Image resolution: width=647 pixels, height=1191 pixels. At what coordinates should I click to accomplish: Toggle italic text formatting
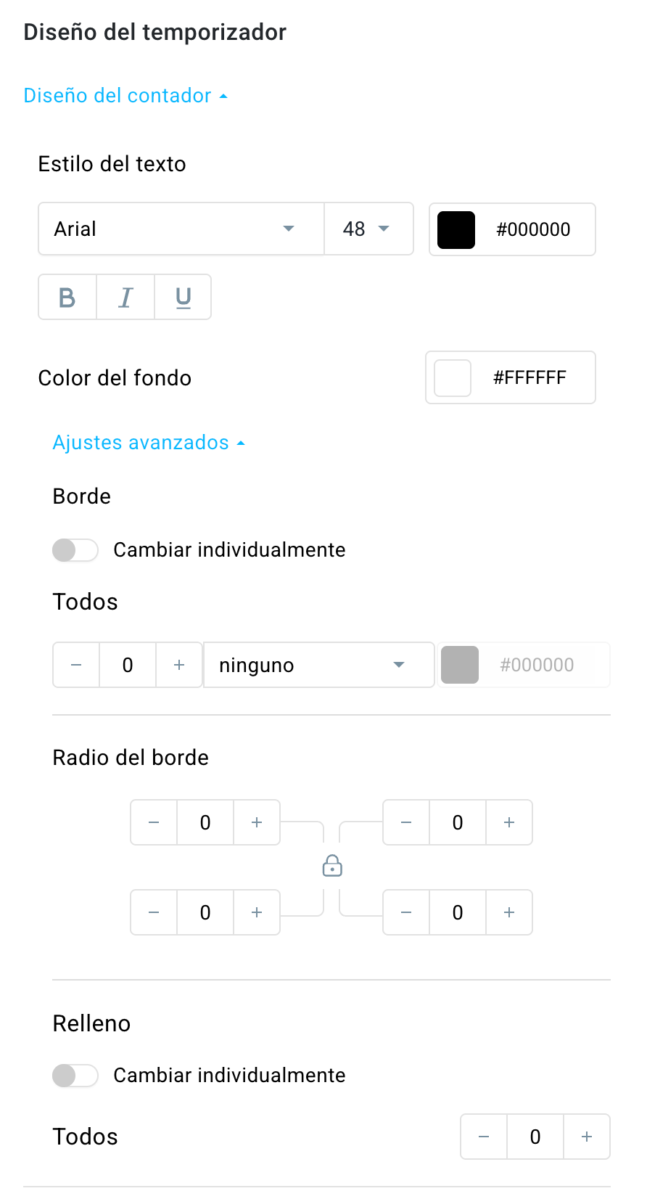[x=125, y=298]
